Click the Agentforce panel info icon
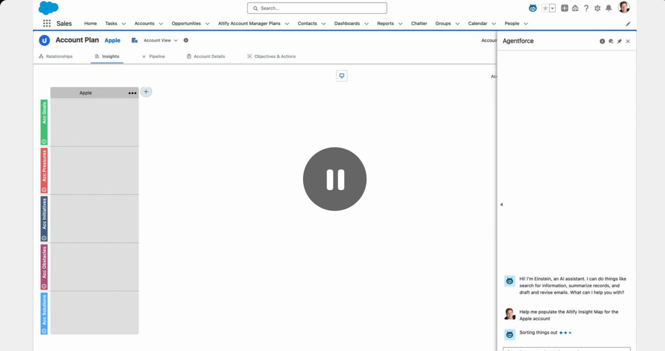 click(x=602, y=42)
